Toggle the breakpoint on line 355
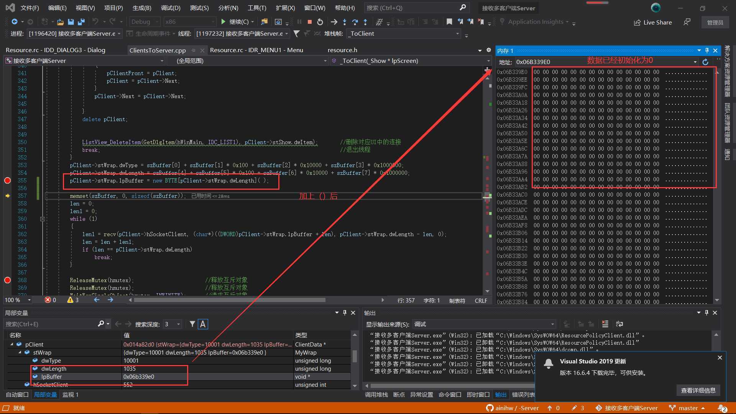The width and height of the screenshot is (736, 414). (7, 180)
